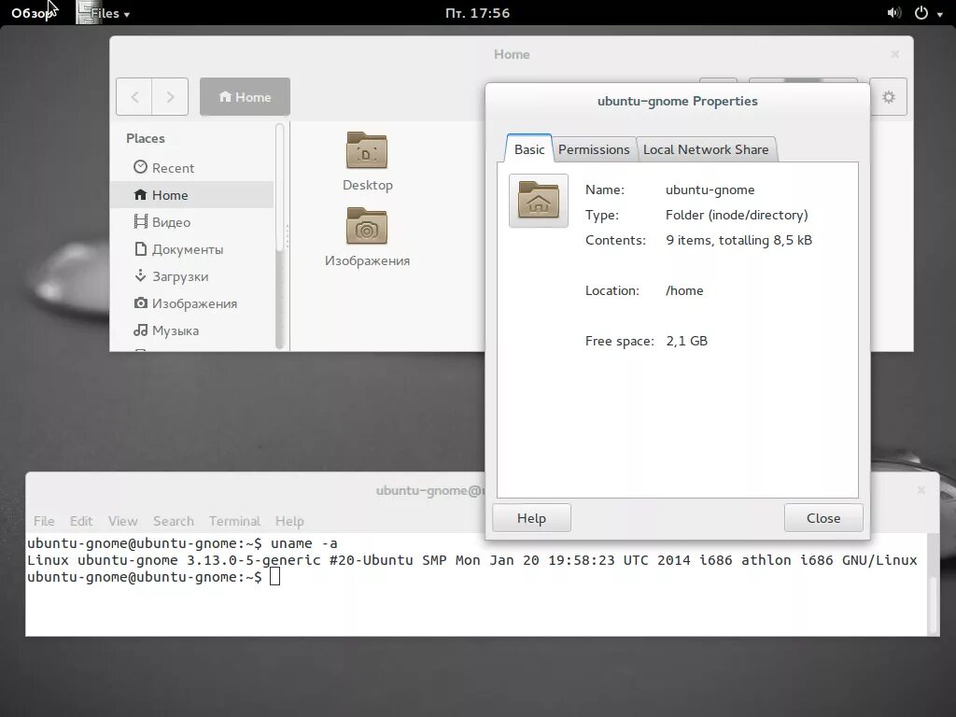
Task: Open the terminal Edit menu
Action: (81, 521)
